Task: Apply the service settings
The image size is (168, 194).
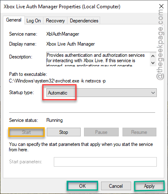Action: (149, 186)
